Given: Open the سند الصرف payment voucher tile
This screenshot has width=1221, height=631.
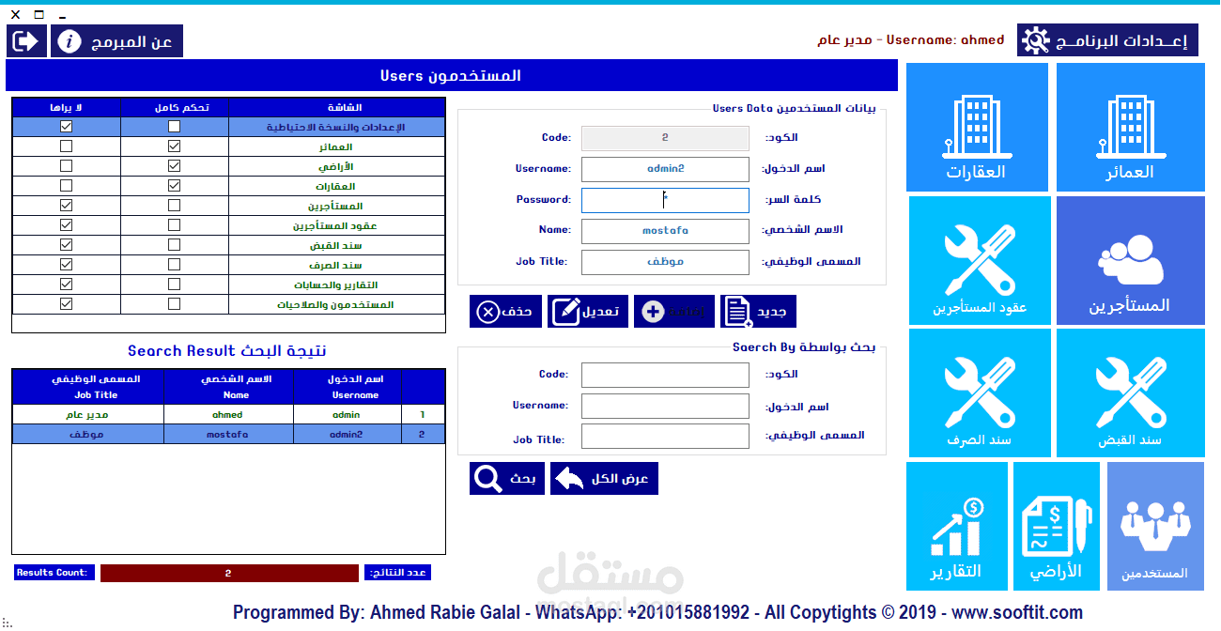Looking at the screenshot, I should tap(980, 392).
